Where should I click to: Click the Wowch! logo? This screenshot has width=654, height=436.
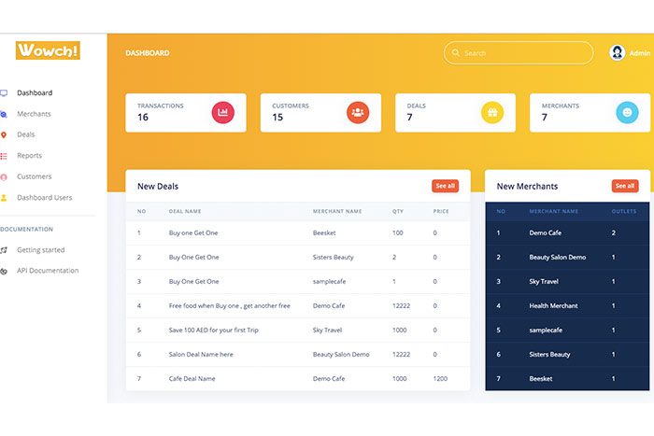pos(48,50)
